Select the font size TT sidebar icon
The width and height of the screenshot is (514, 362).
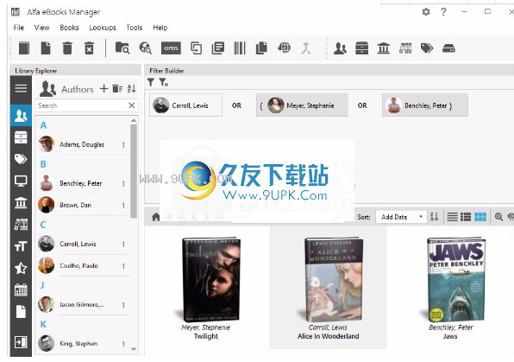(21, 246)
